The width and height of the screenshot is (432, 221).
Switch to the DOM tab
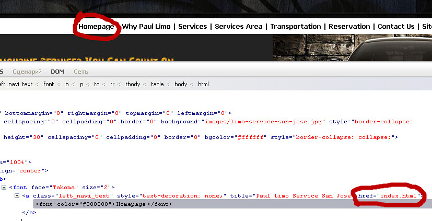[x=57, y=72]
